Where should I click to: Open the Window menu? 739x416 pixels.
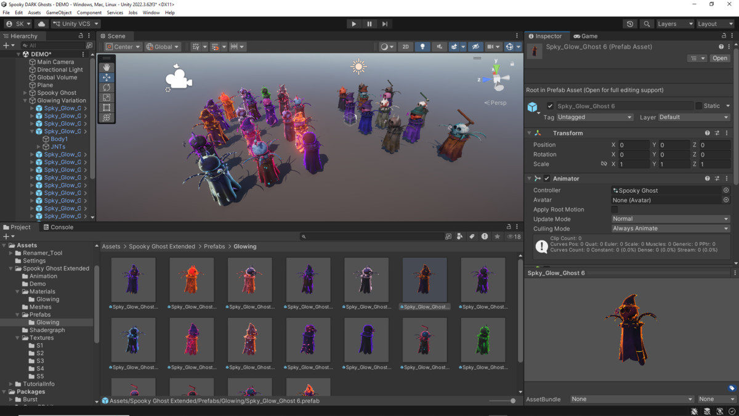151,12
